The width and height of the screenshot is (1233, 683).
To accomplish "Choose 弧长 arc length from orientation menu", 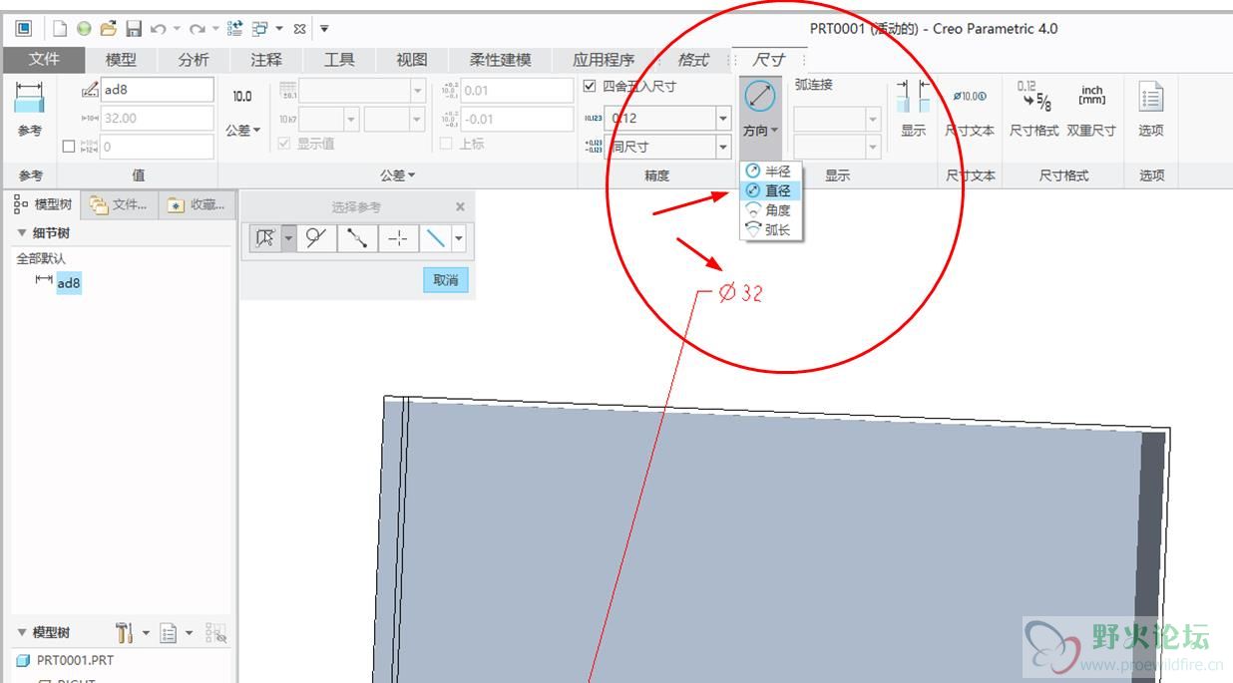I will coord(768,229).
